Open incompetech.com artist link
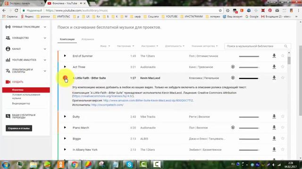Screen dimensions: 302x169 107,105
